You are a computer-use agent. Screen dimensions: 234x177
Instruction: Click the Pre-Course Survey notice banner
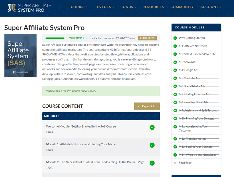click(x=101, y=91)
